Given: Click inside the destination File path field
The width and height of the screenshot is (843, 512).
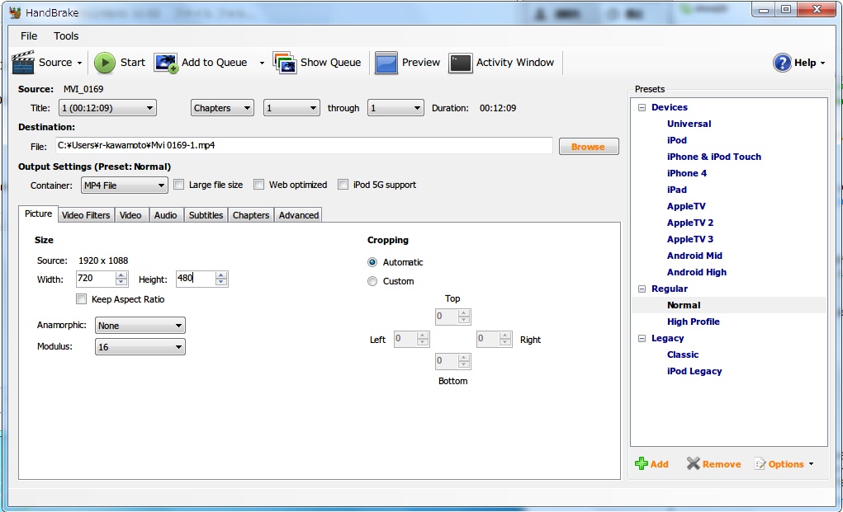Looking at the screenshot, I should (304, 145).
